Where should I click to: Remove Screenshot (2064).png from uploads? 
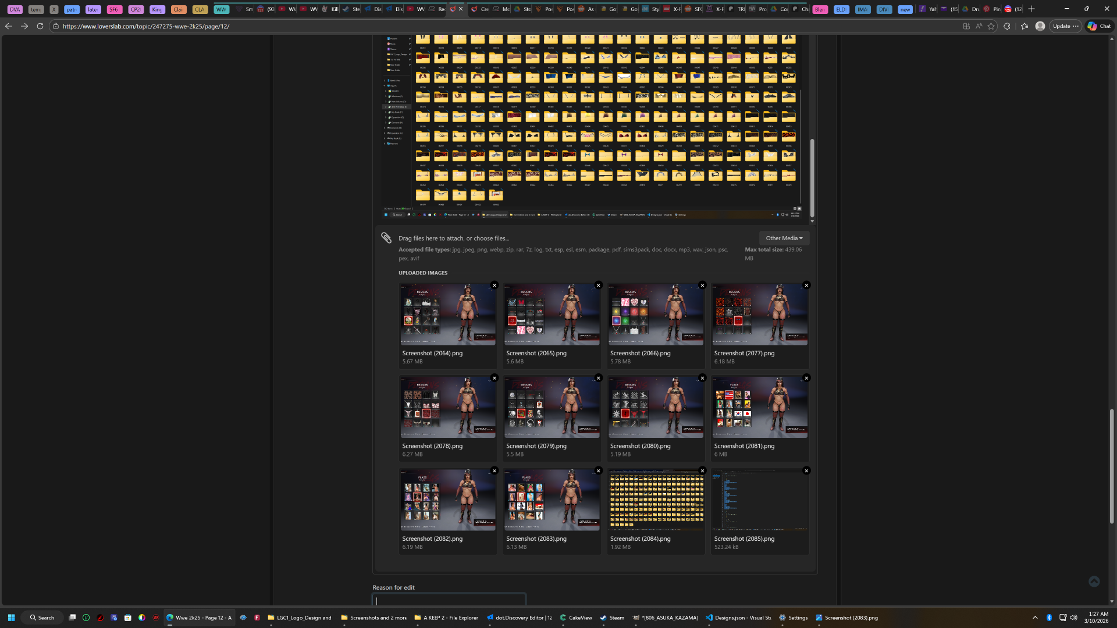point(495,285)
